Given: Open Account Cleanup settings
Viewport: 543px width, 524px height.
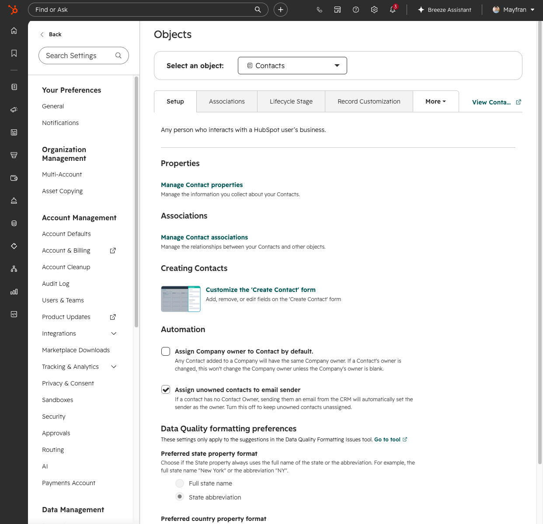Looking at the screenshot, I should 66,267.
